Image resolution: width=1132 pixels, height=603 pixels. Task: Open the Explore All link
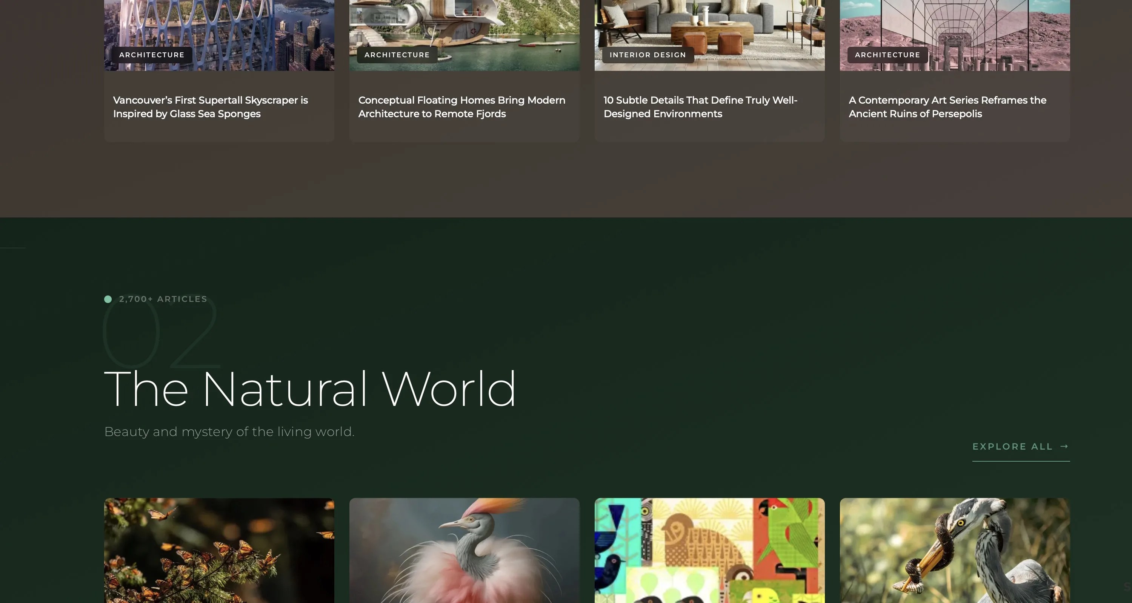[x=1012, y=447]
